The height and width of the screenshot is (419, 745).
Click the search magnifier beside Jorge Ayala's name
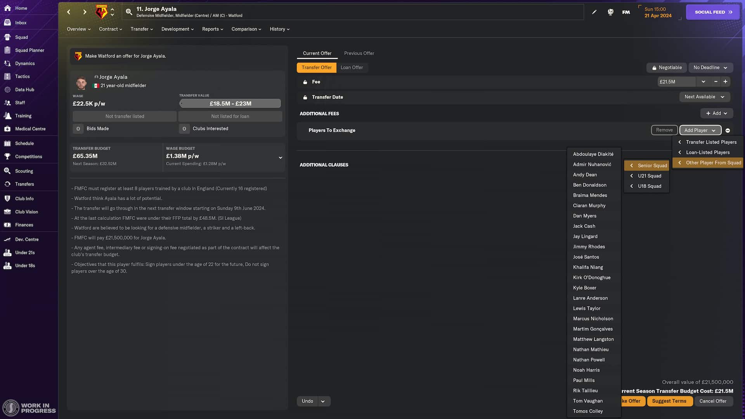click(x=129, y=12)
